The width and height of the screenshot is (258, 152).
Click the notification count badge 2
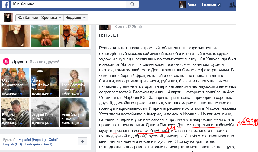point(219,5)
